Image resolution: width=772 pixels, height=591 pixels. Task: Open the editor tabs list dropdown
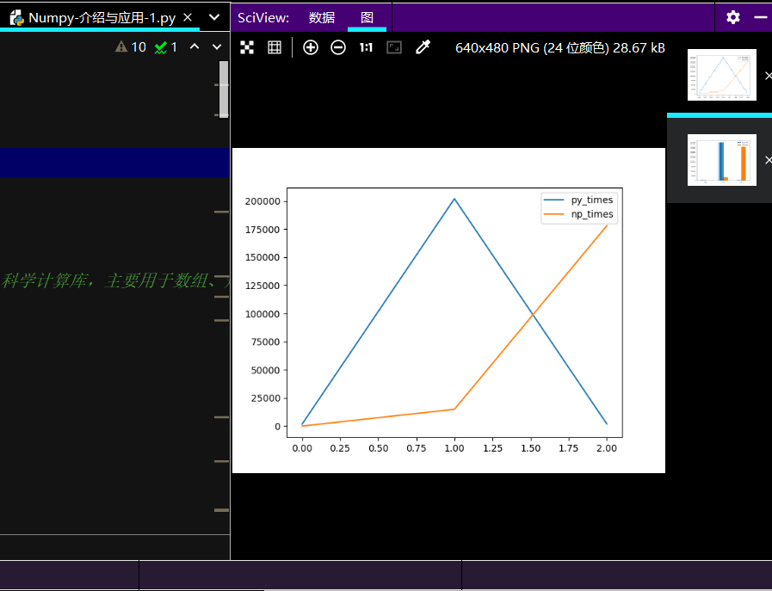(x=214, y=17)
